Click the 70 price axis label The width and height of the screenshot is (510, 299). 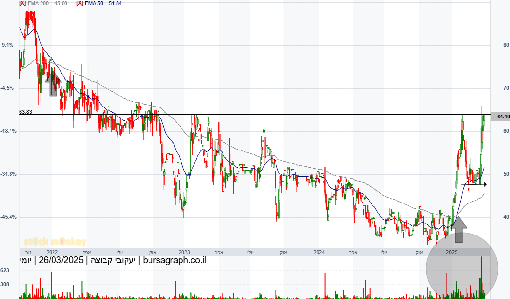[506, 88]
